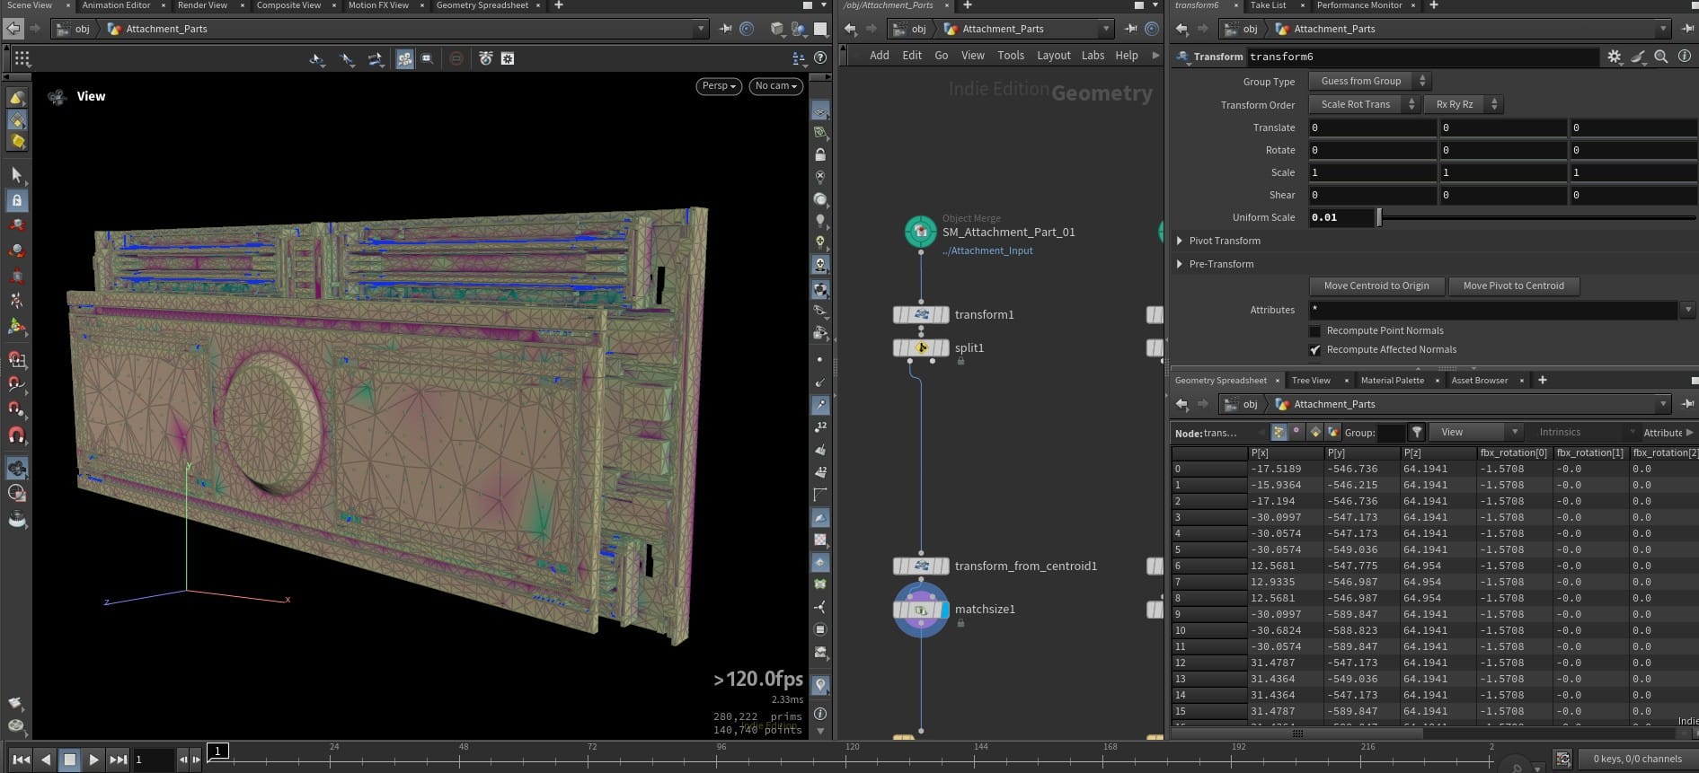The image size is (1699, 773).
Task: Expand the Pre-Transform section
Action: point(1180,264)
